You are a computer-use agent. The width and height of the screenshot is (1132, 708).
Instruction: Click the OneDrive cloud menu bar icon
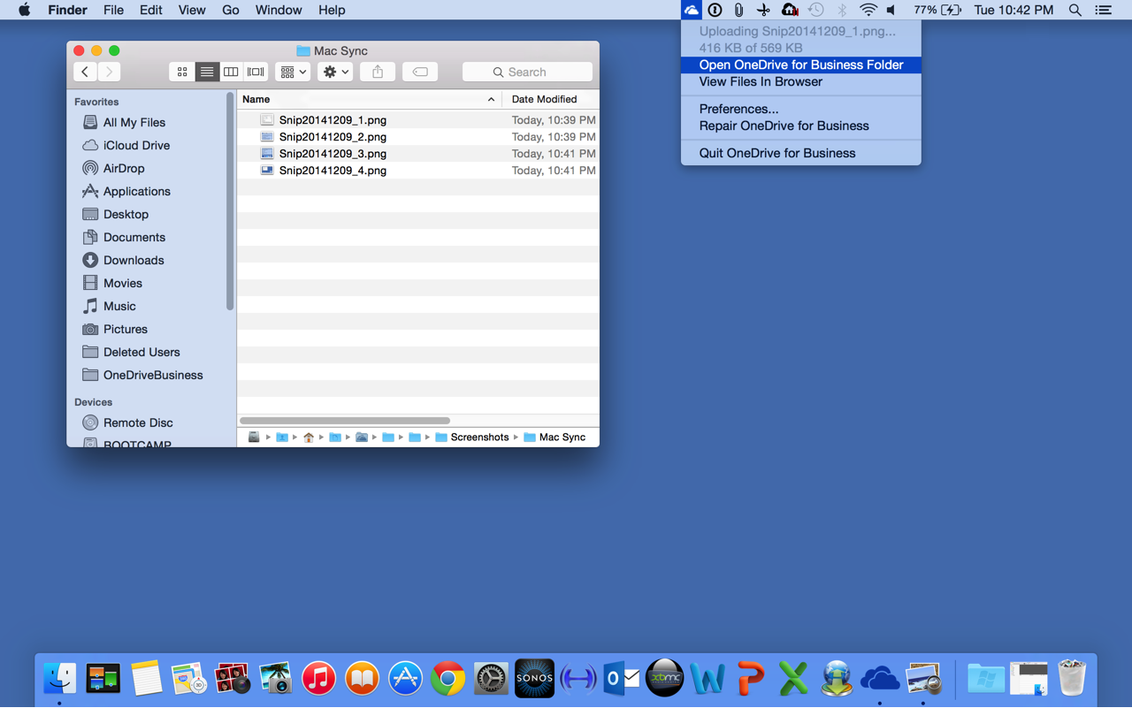(x=692, y=10)
